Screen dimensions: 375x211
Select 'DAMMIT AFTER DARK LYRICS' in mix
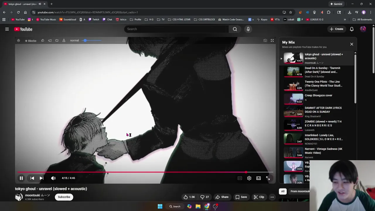(317, 112)
